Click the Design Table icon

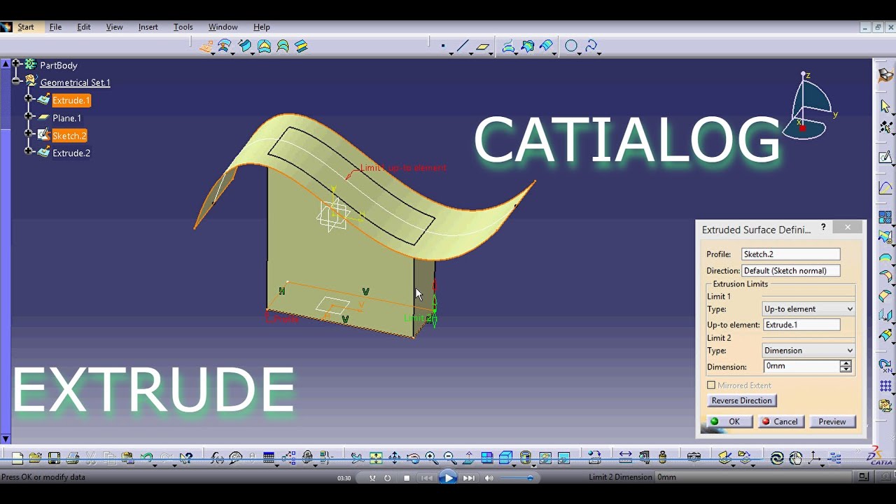pos(268,458)
